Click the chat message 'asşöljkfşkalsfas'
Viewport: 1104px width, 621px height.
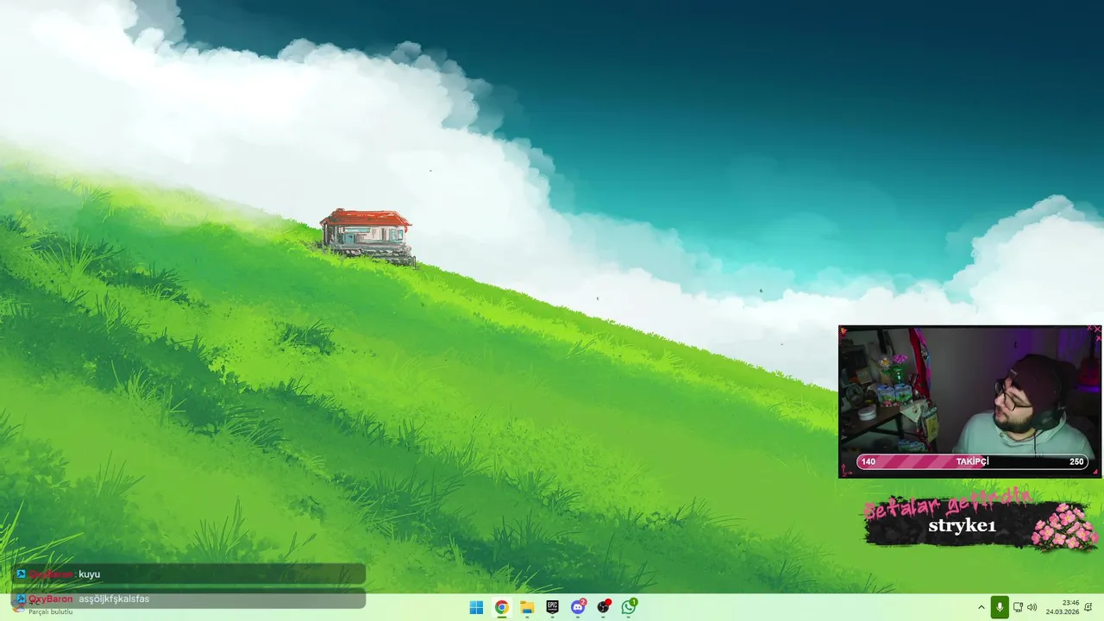tap(114, 599)
